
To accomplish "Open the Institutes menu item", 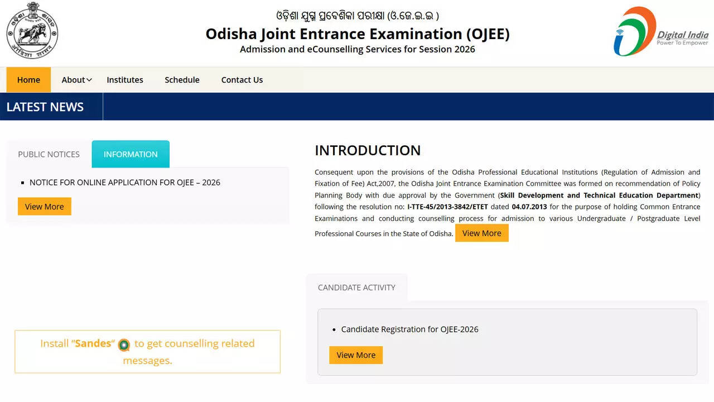I will (124, 80).
